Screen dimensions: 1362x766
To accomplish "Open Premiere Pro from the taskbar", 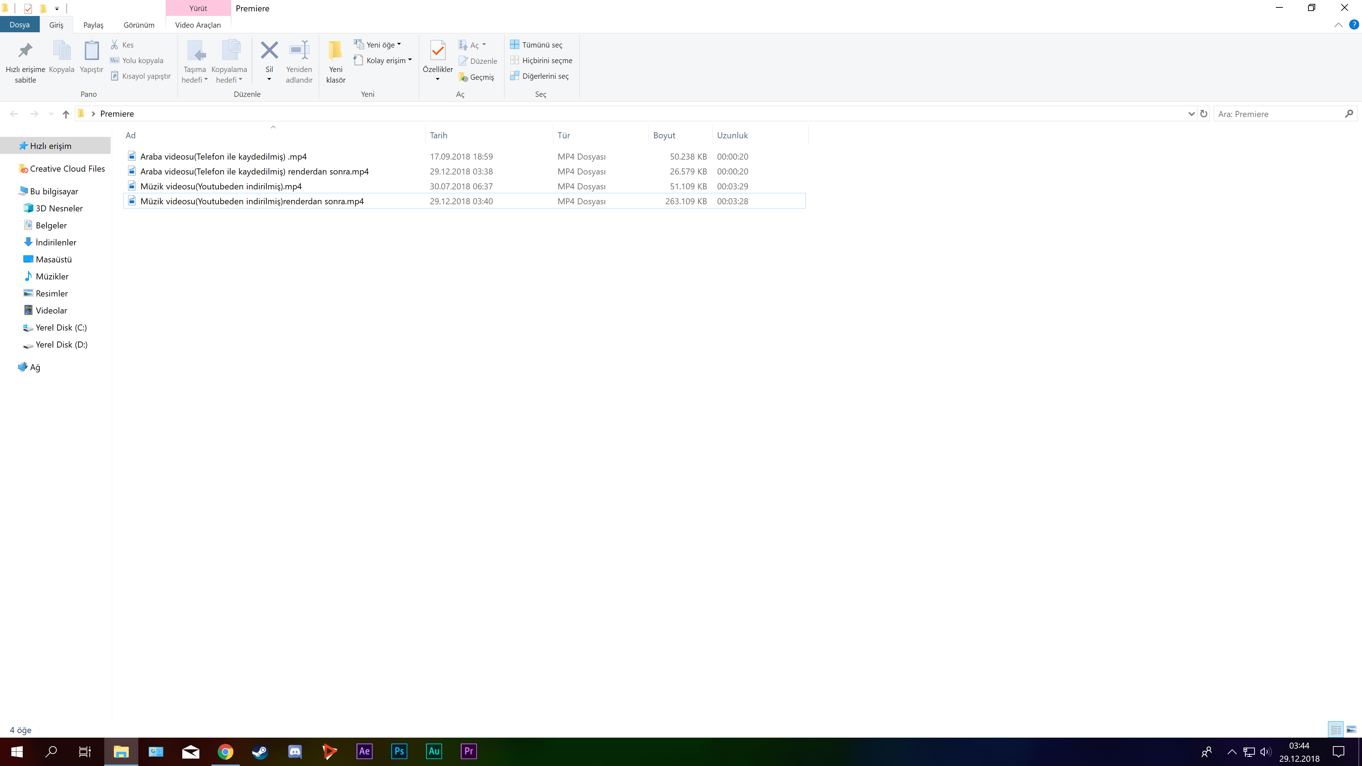I will (x=469, y=751).
